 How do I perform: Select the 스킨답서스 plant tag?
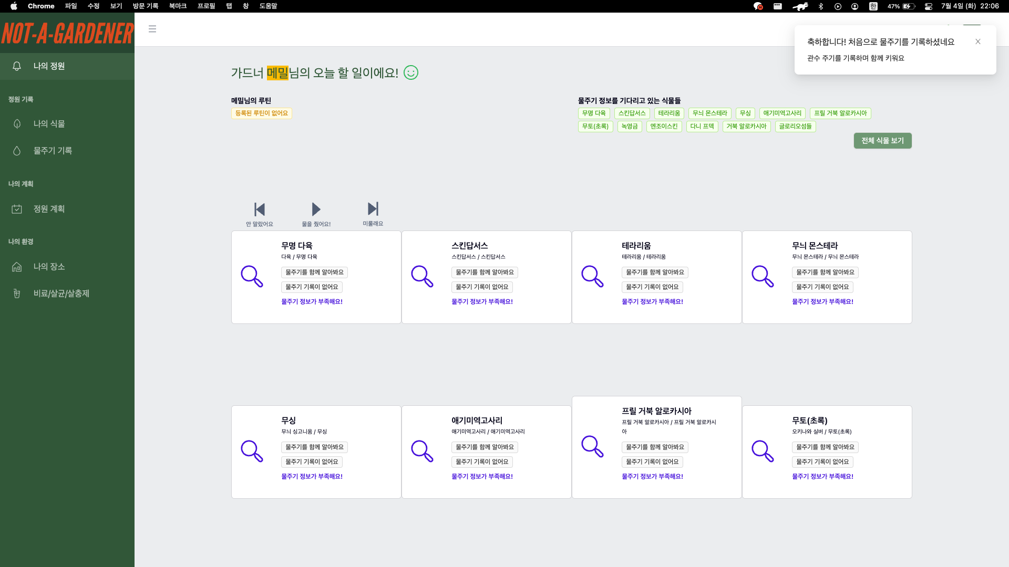pyautogui.click(x=632, y=113)
